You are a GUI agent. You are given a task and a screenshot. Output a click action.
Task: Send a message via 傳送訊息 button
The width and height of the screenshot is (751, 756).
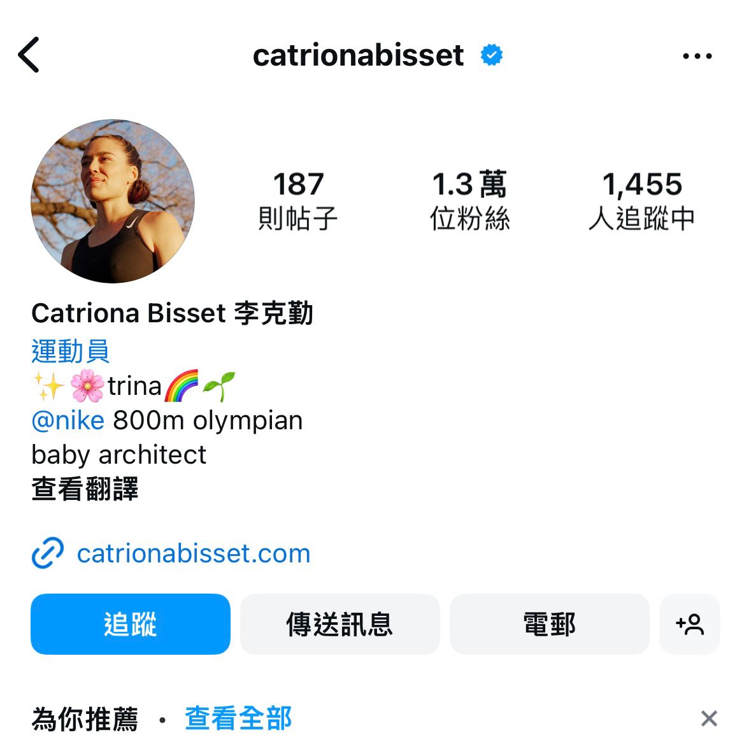point(340,624)
